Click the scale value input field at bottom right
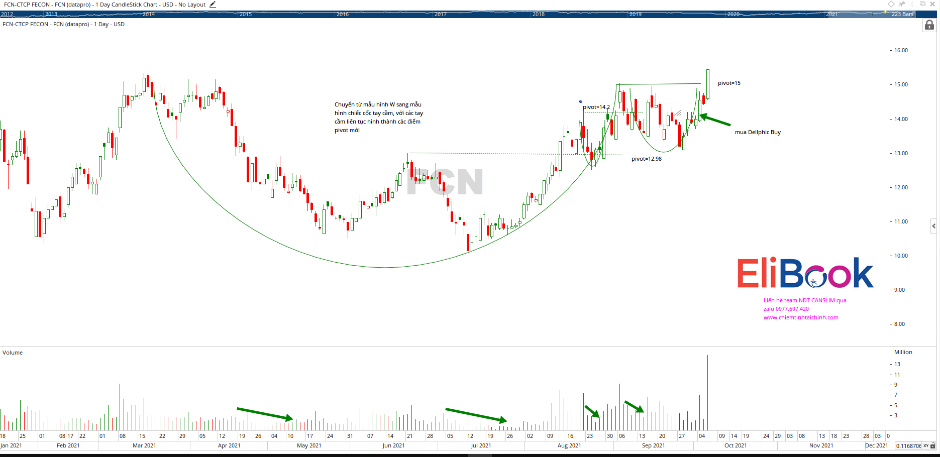 908,446
